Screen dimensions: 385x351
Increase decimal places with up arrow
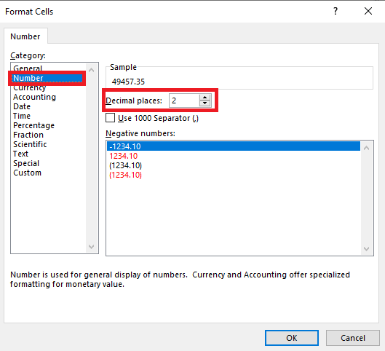(x=205, y=98)
